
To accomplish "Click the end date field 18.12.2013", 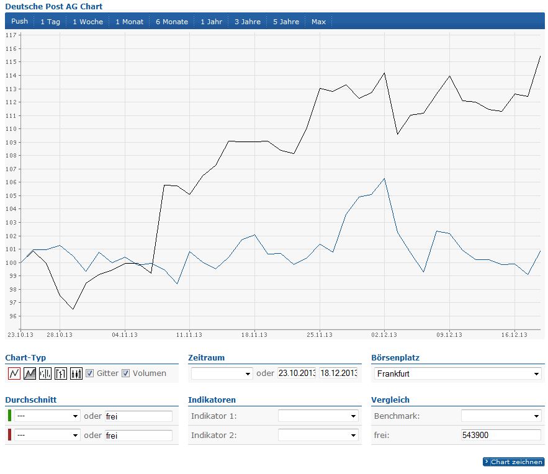I will point(338,373).
